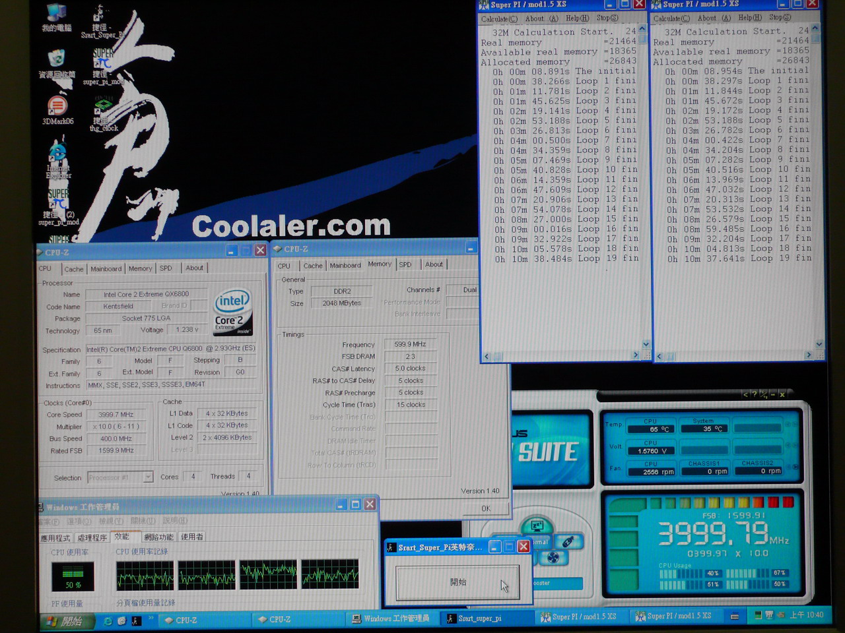Open Stop menu in right Super PI
The image size is (845, 633).
pos(779,18)
